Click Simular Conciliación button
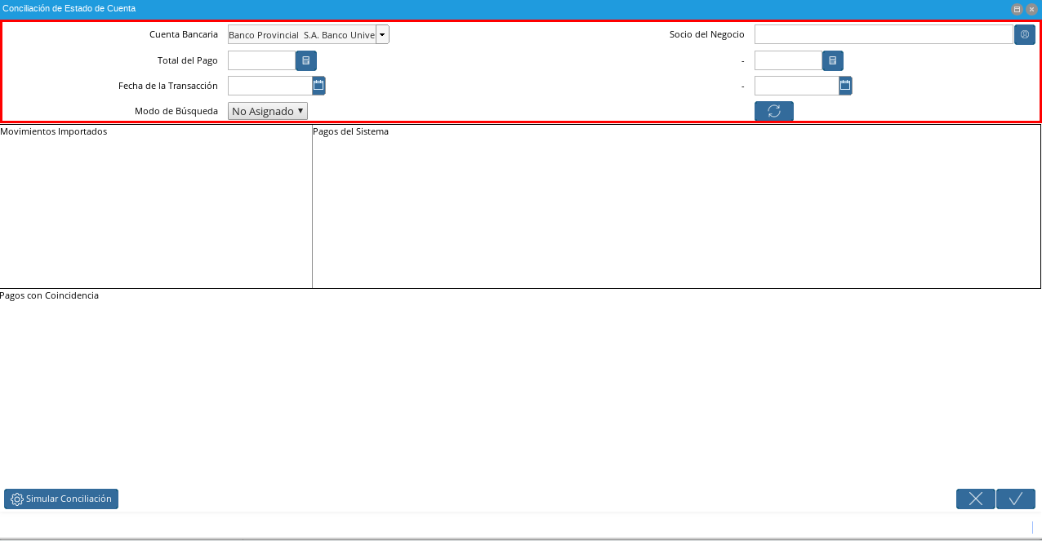The height and width of the screenshot is (541, 1042). pos(61,499)
